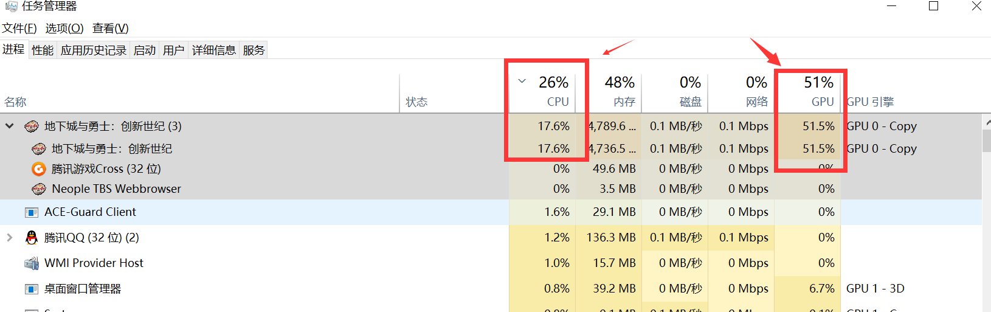Click the Neople TBS Webbrowser icon

click(x=39, y=189)
